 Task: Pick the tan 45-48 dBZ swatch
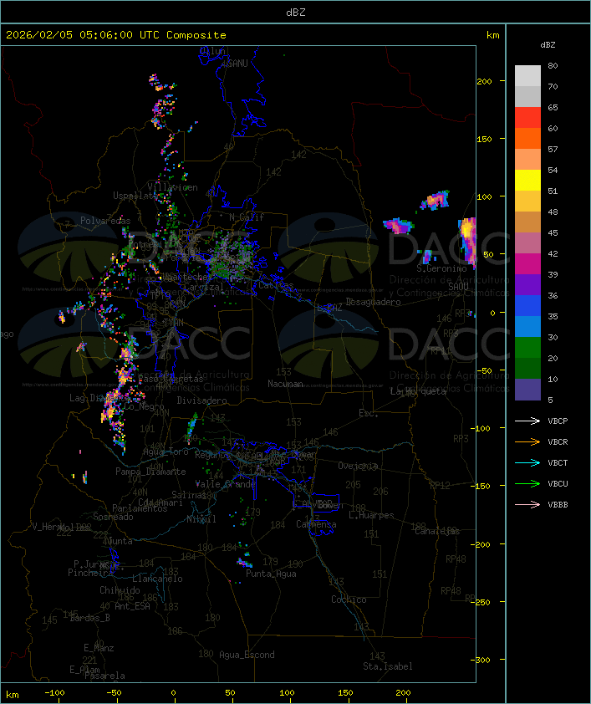[x=527, y=222]
